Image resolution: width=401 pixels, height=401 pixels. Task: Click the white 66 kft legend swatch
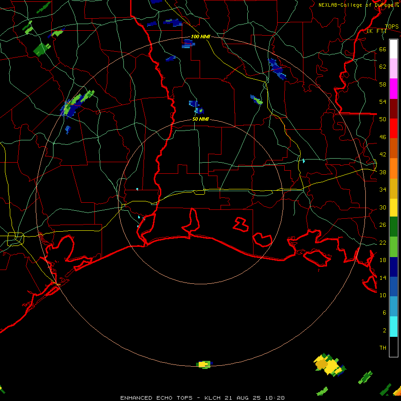click(393, 49)
